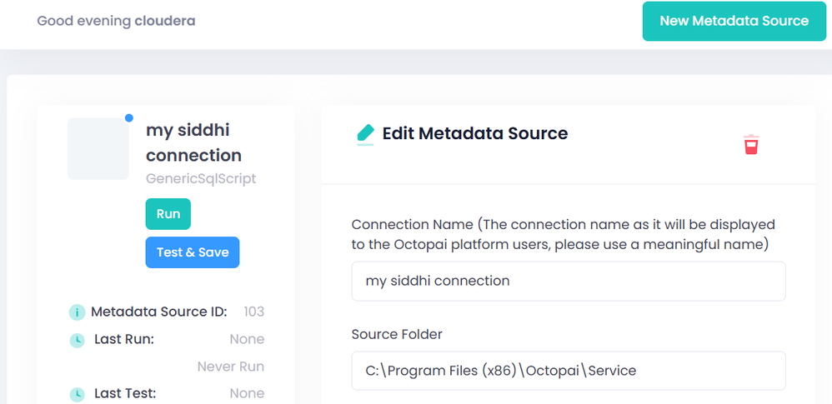This screenshot has height=404, width=832.
Task: Click the Connection Name field label
Action: pos(563,234)
